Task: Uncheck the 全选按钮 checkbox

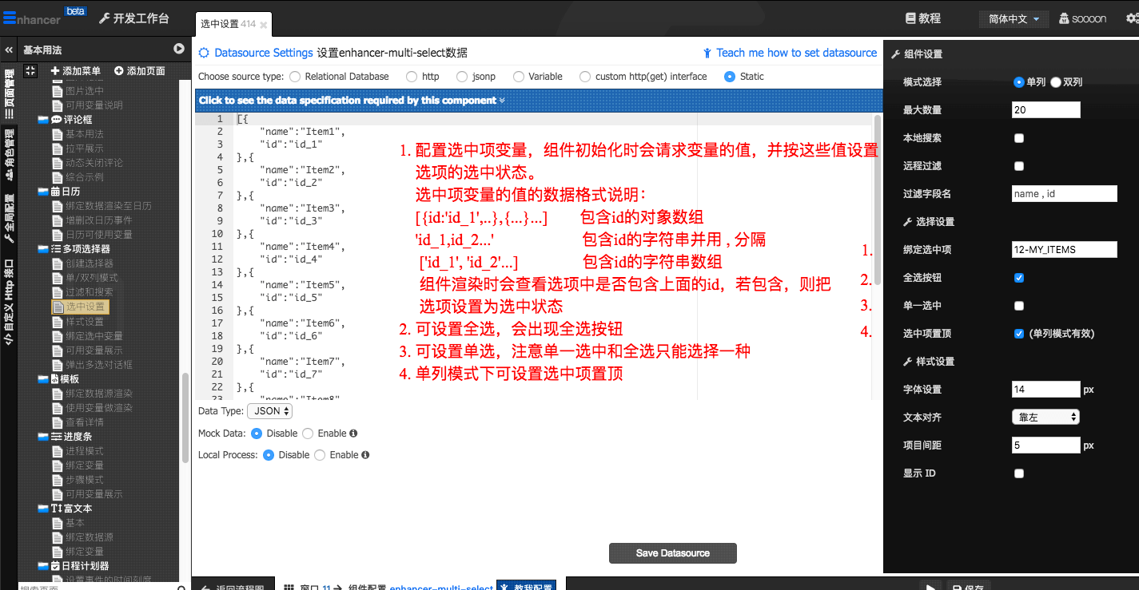Action: (x=1019, y=278)
